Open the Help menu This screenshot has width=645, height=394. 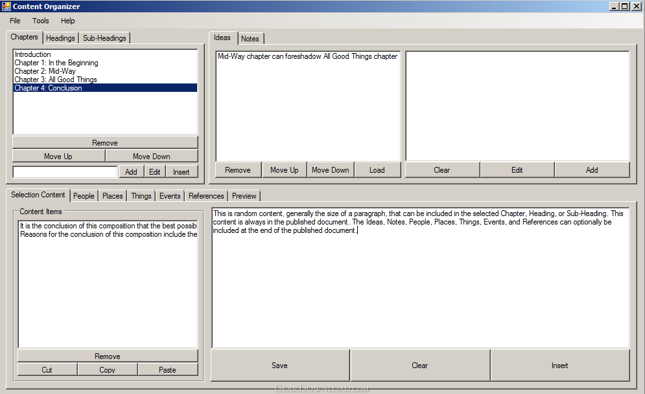coord(68,21)
